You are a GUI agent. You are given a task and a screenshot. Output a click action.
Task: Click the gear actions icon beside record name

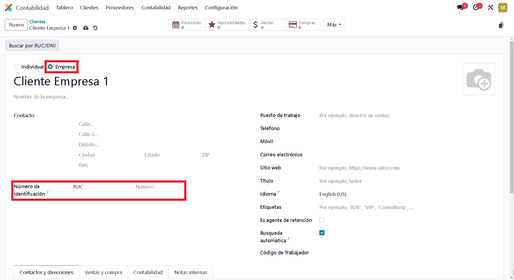75,28
